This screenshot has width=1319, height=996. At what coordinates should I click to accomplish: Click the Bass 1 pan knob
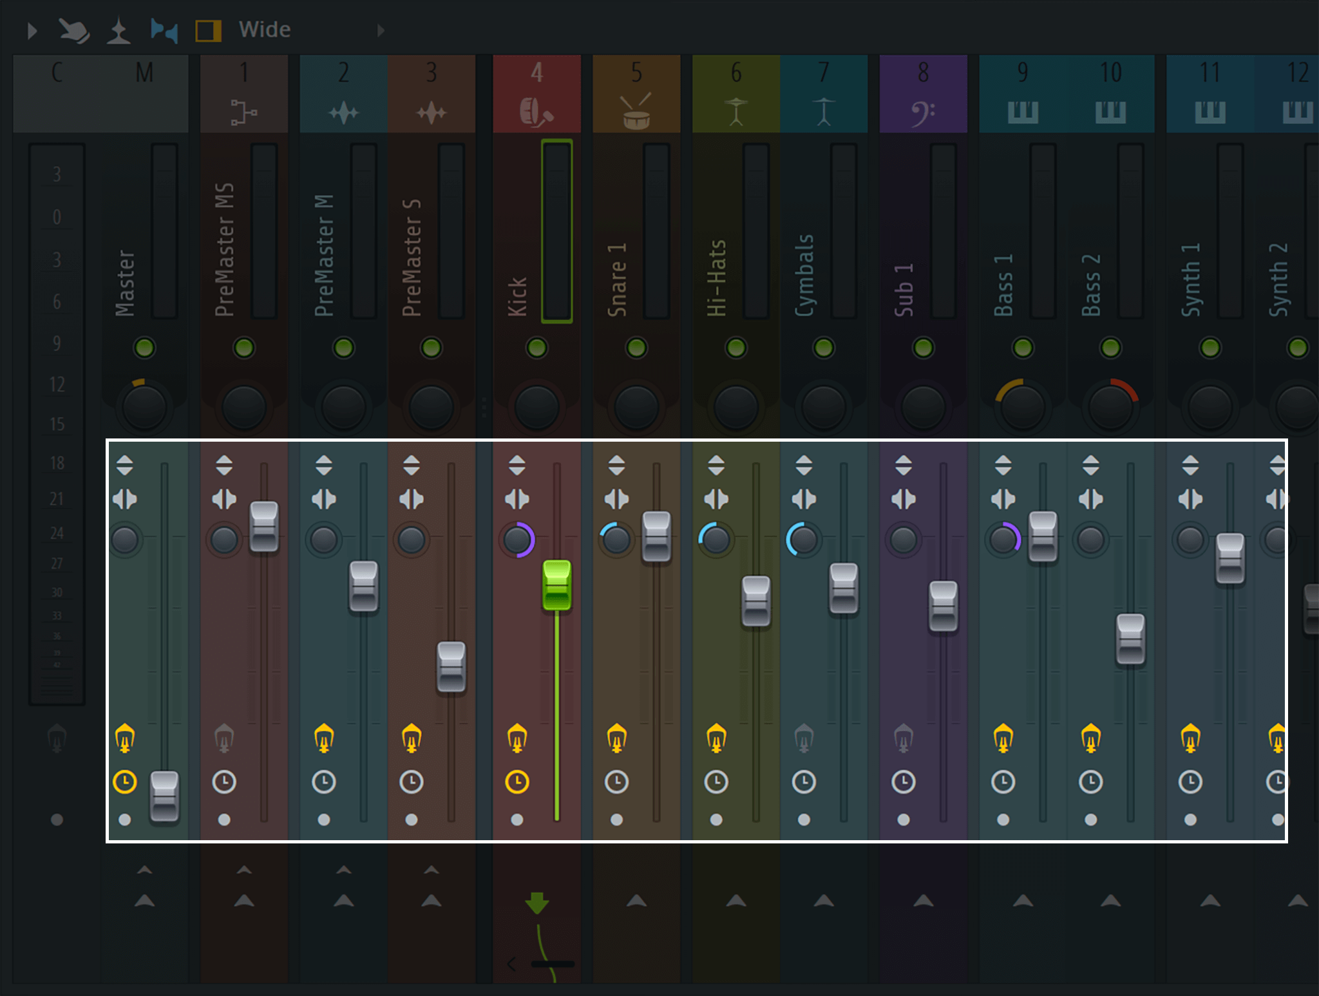1023,407
